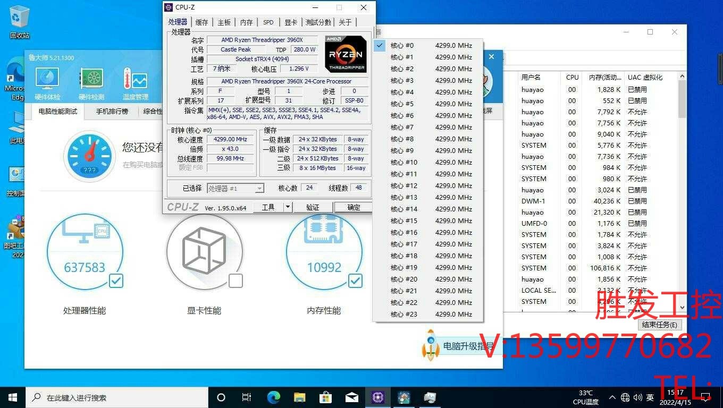This screenshot has width=723, height=408.
Task: Switch to the 主板 tab in CPU-Z
Action: pos(224,22)
